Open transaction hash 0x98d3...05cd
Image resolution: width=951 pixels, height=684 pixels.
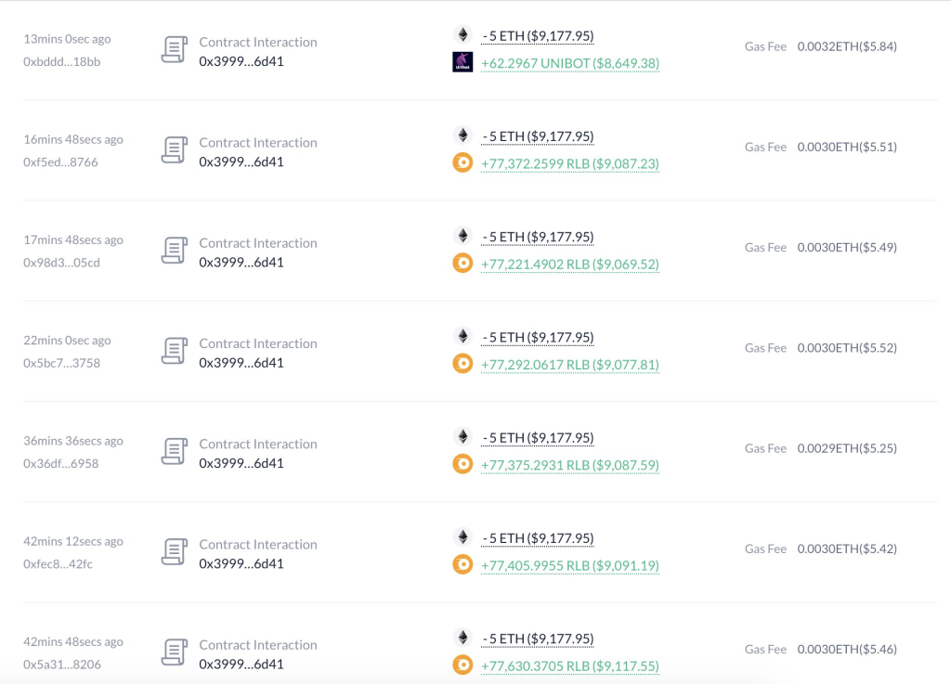(62, 263)
